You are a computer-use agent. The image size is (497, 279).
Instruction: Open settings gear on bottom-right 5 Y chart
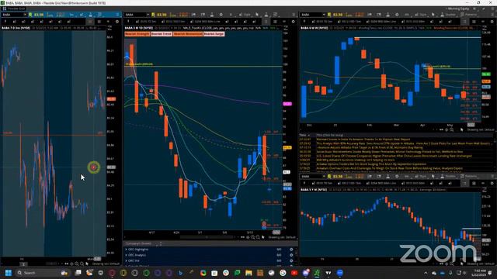492,183
